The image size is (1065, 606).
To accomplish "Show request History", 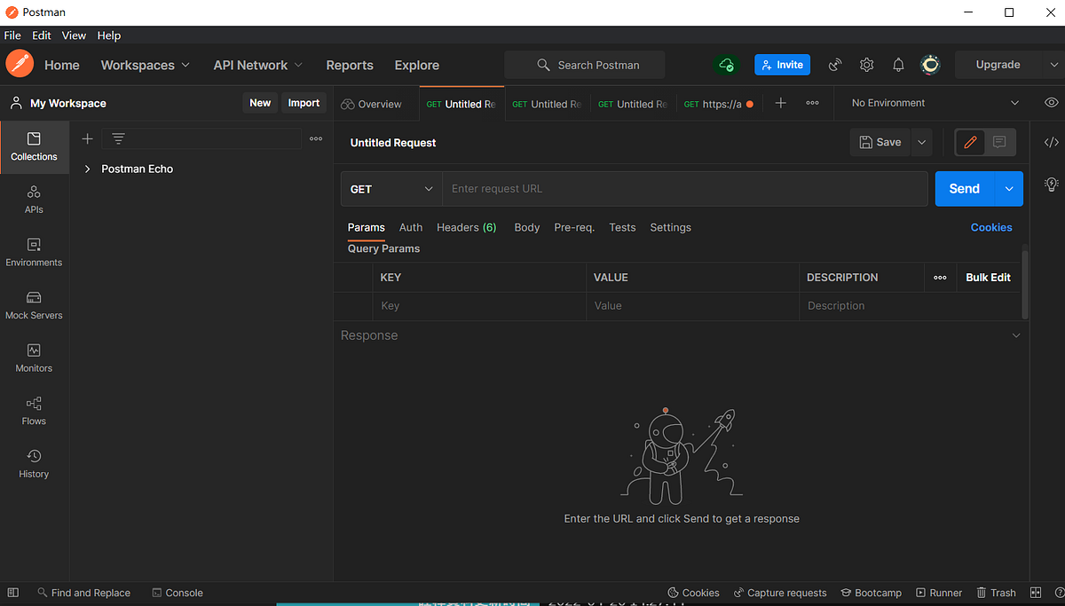I will [x=34, y=464].
